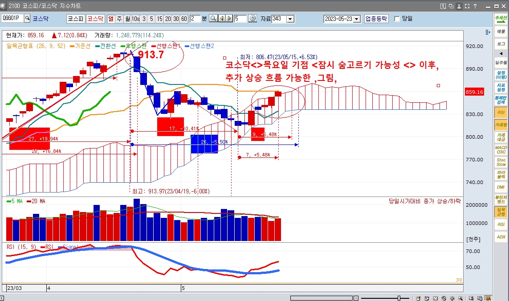Select the 3 minute interval button
509x301 pixels.
pos(144,19)
